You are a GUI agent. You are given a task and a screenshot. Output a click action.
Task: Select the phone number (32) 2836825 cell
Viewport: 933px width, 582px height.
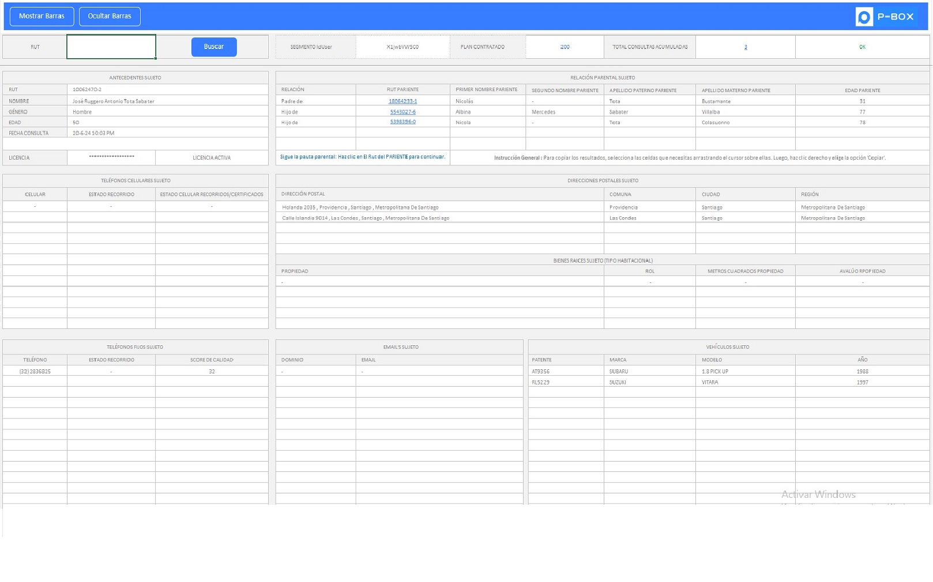point(35,371)
